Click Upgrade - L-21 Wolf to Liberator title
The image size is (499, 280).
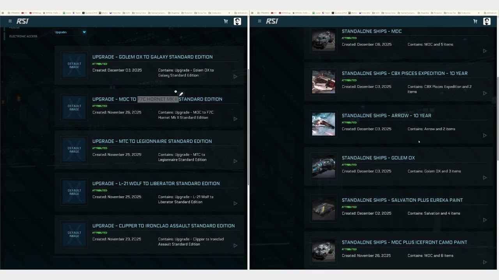click(156, 184)
